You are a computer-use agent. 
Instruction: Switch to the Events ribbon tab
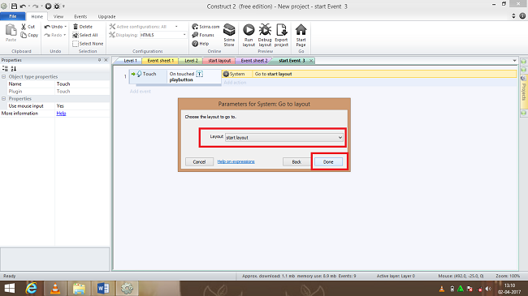pos(80,16)
